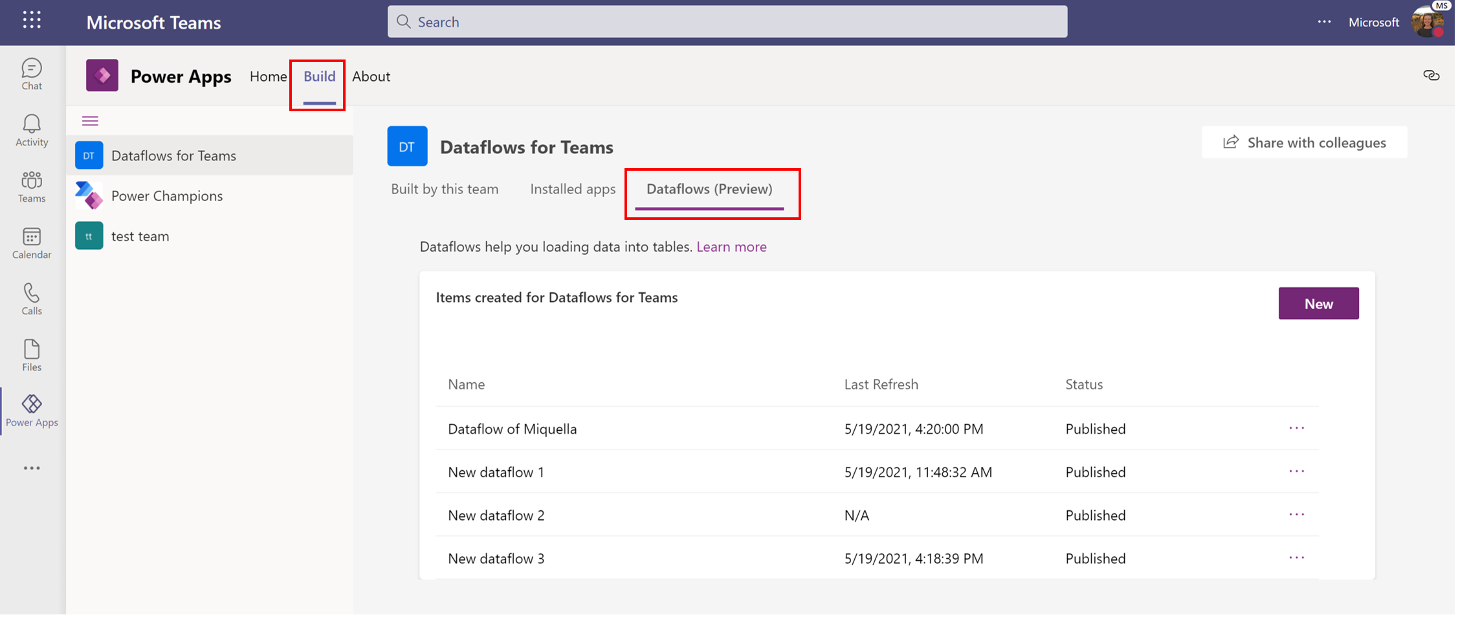Select the Power Apps sidebar icon
Image resolution: width=1458 pixels, height=617 pixels.
tap(31, 409)
